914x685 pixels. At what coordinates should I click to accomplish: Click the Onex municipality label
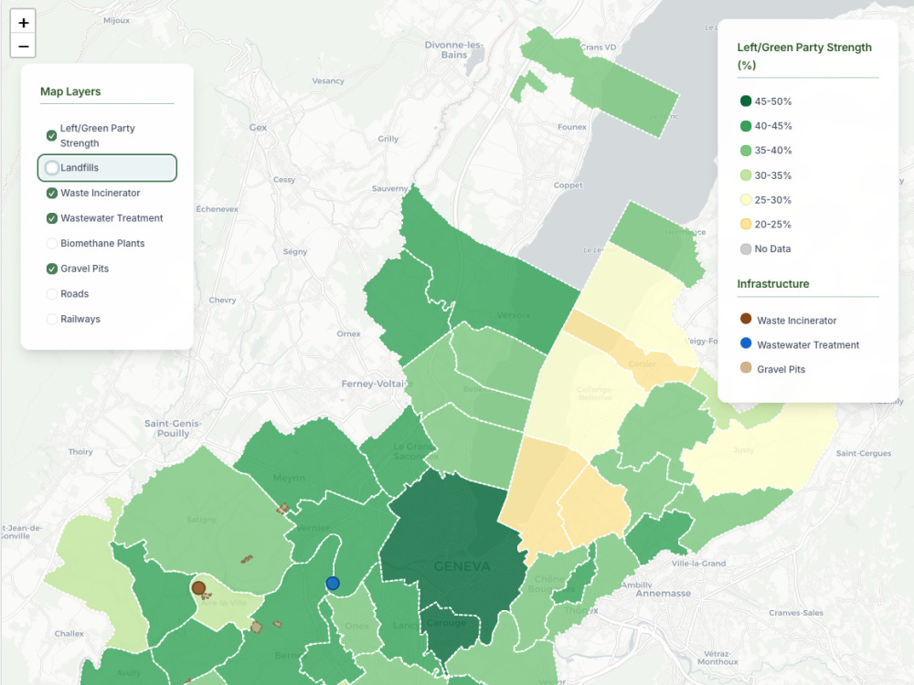pyautogui.click(x=356, y=626)
